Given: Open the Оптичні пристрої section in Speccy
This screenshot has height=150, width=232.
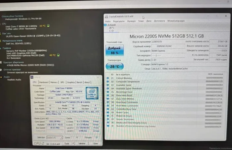Looking at the screenshot, I should pyautogui.click(x=12, y=70).
